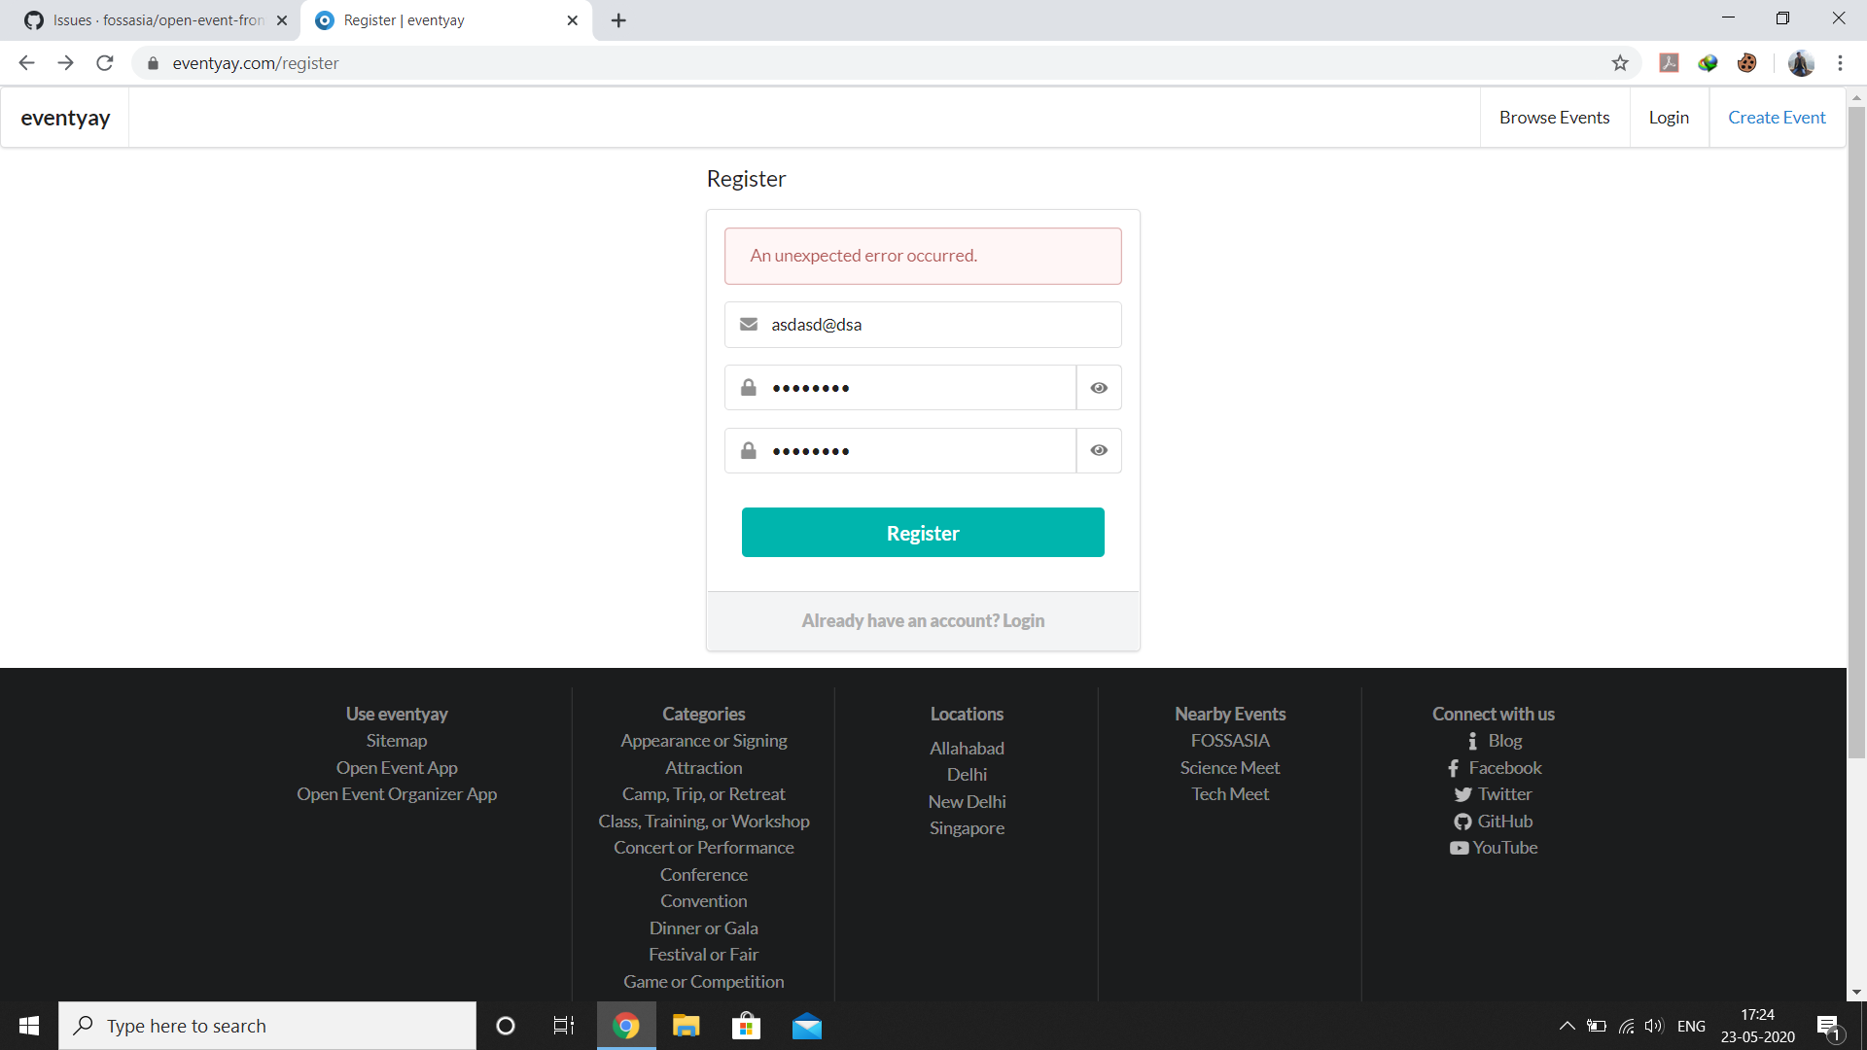Viewport: 1867px width, 1050px height.
Task: Select the Conference category
Action: (704, 875)
